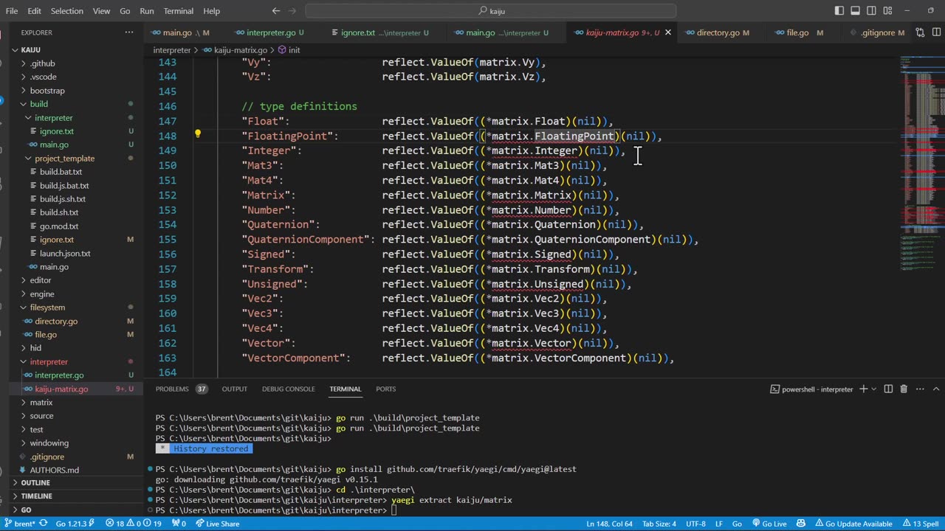
Task: Change Tab Size: 4 indentation setting
Action: click(659, 524)
